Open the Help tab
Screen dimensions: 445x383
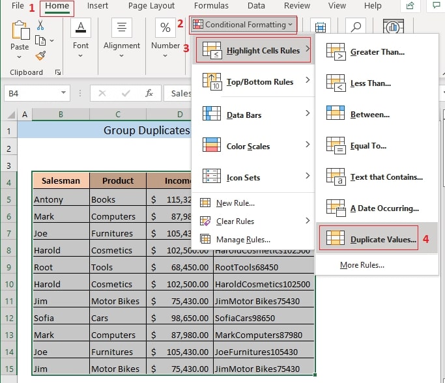[x=373, y=6]
